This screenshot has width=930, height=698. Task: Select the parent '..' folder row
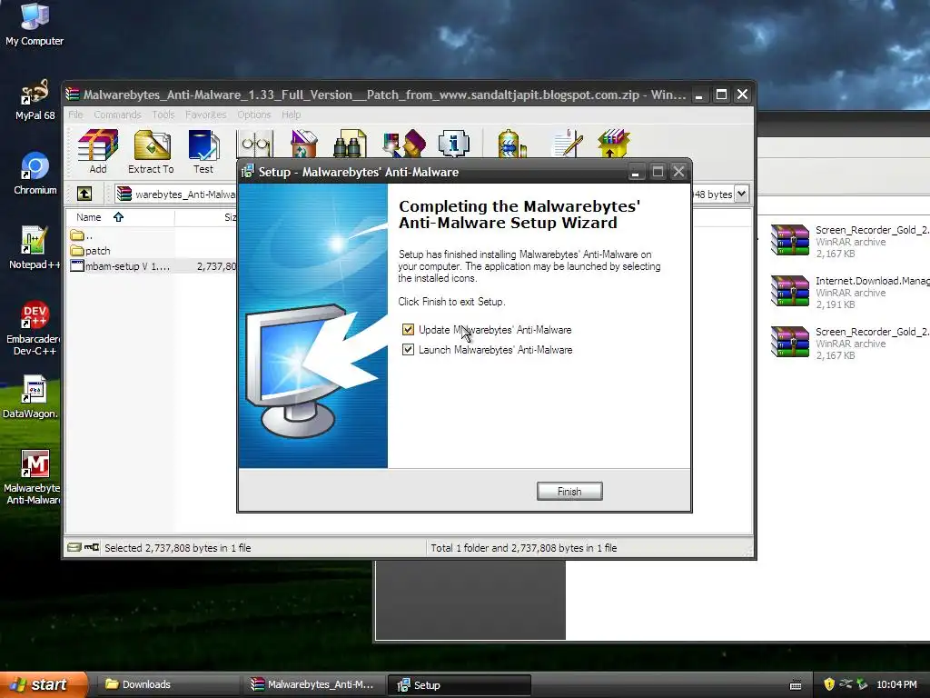(x=82, y=235)
